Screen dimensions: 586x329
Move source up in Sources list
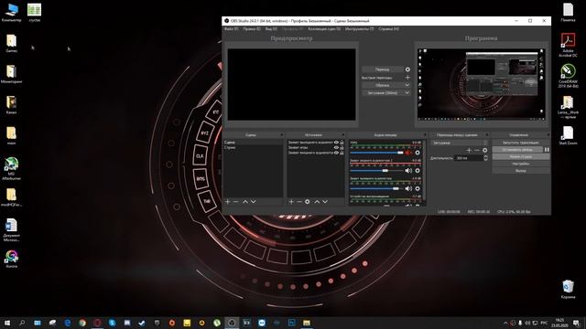[317, 202]
